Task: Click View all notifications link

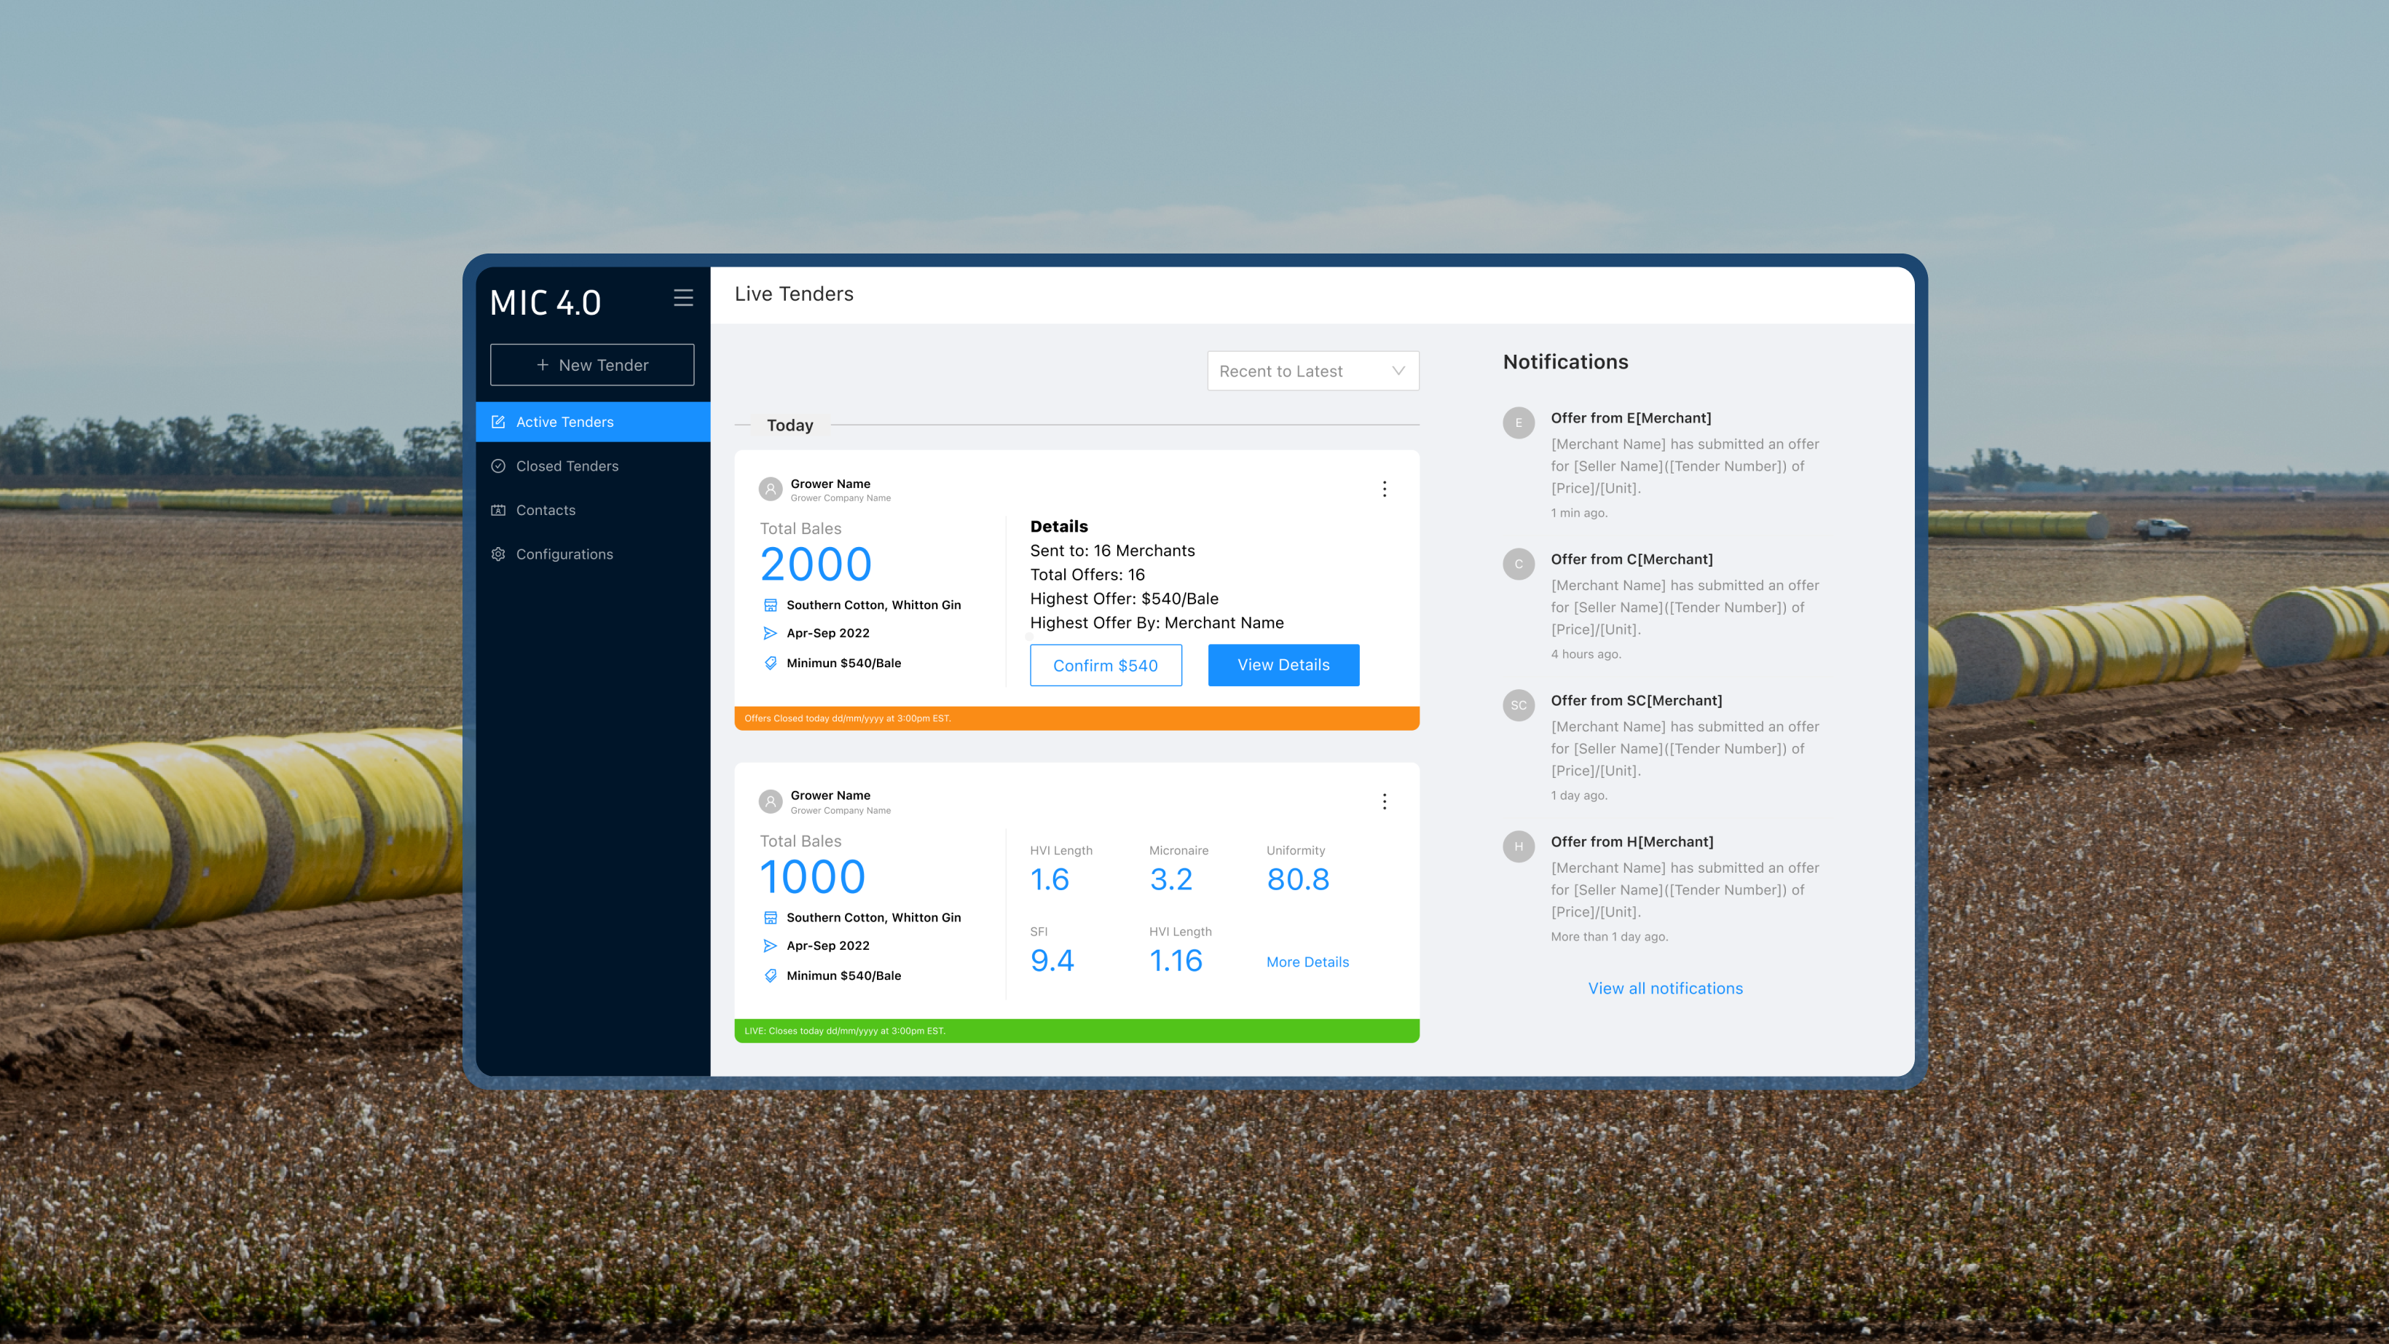Action: coord(1666,988)
